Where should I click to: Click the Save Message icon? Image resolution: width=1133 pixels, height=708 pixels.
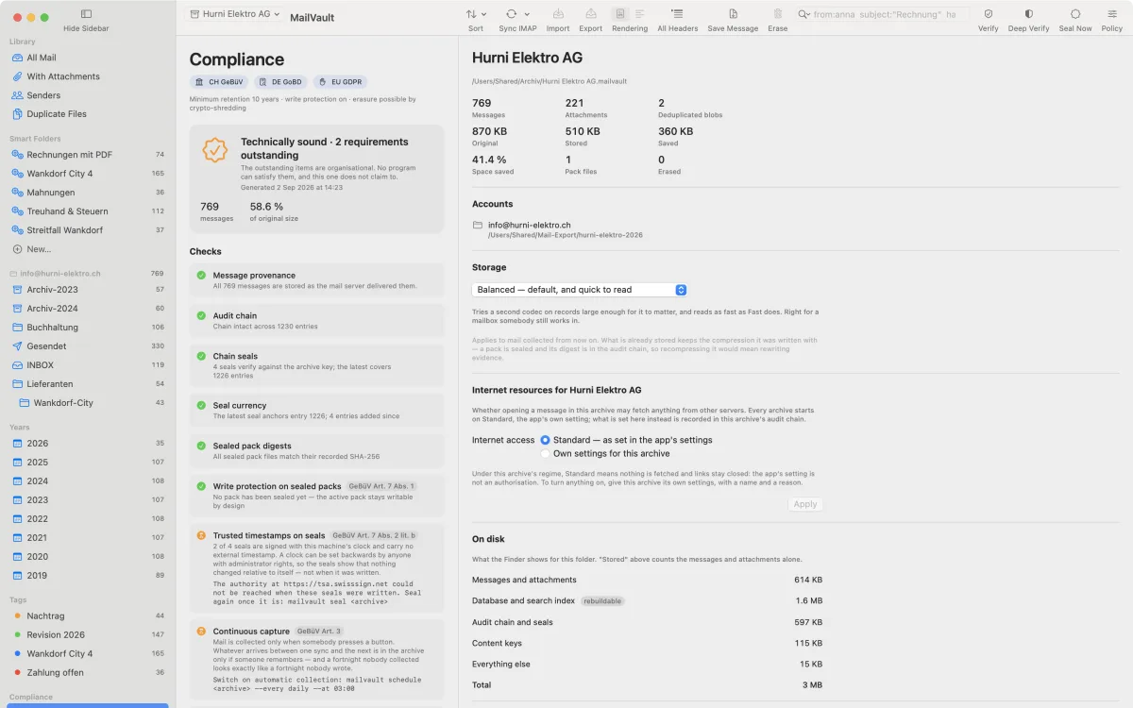click(733, 14)
